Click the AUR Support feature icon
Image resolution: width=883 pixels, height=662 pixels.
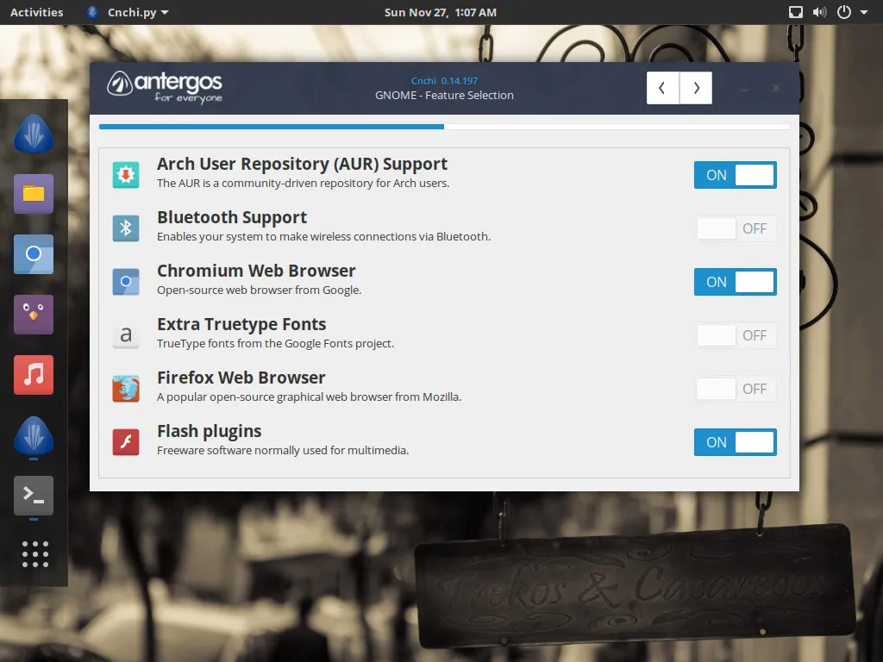point(126,174)
